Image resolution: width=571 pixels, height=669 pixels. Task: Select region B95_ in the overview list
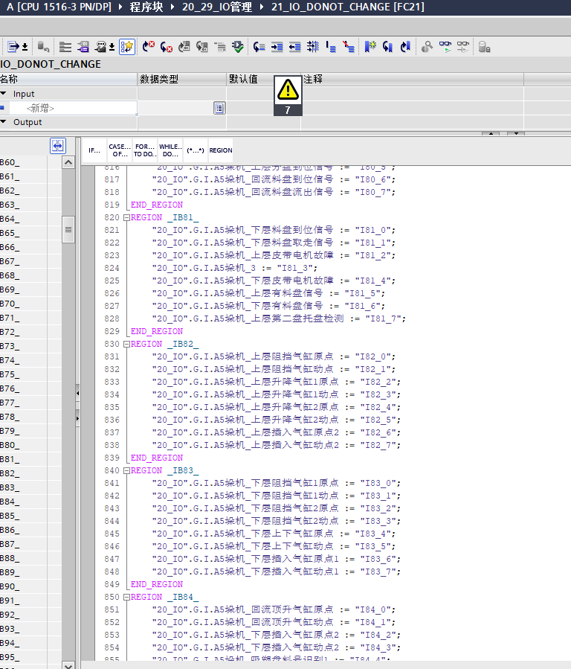click(x=24, y=657)
